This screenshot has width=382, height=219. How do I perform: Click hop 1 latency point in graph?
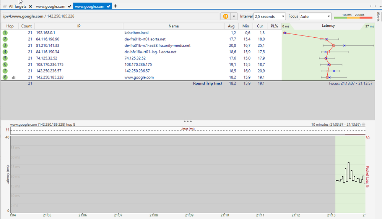coord(285,33)
